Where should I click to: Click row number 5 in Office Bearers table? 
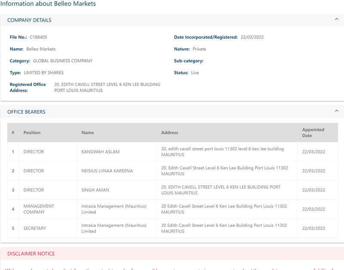click(x=13, y=228)
